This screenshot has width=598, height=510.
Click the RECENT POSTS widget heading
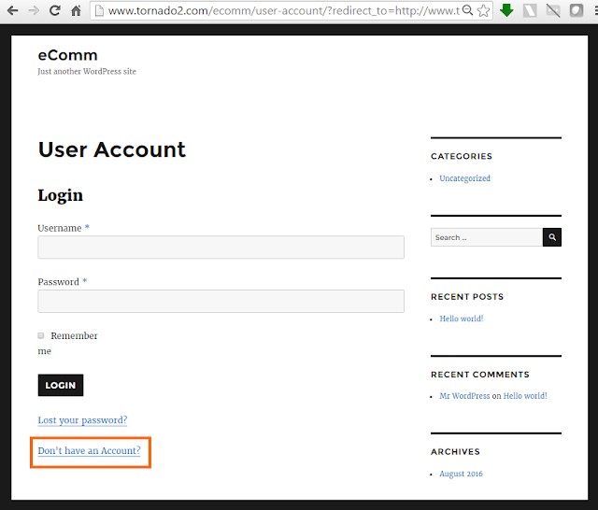(467, 296)
